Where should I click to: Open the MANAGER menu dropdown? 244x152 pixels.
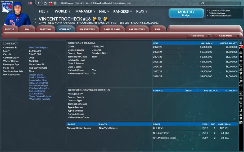[x=85, y=11]
